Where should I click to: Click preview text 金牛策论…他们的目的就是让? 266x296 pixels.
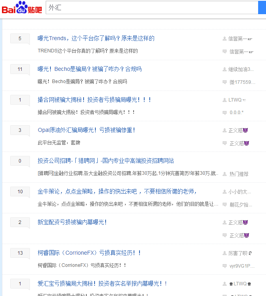click(128, 204)
